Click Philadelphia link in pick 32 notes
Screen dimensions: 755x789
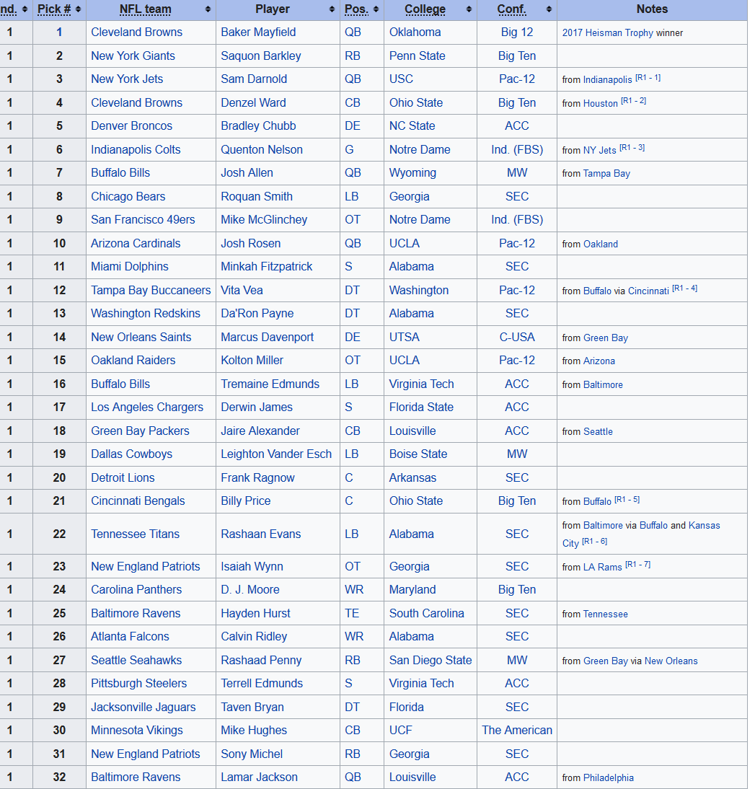click(608, 778)
